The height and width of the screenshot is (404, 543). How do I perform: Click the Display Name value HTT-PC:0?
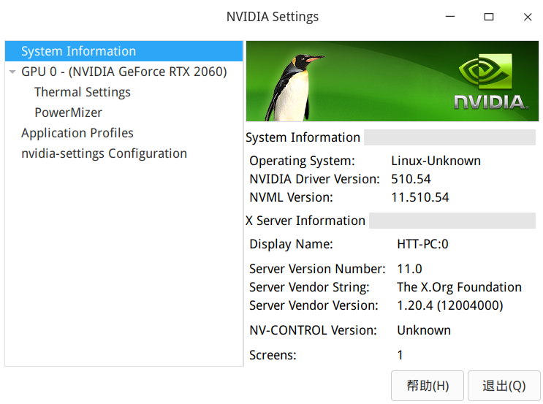[x=422, y=244]
